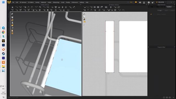
Task: Click the top display icon in 3D viewport
Action: [x=12, y=14]
